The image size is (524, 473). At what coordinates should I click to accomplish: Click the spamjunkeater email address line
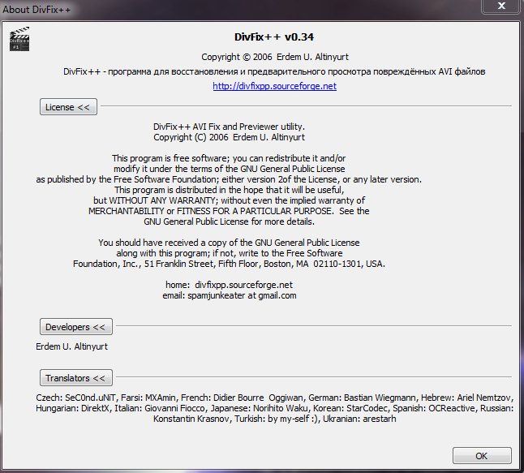pyautogui.click(x=230, y=295)
